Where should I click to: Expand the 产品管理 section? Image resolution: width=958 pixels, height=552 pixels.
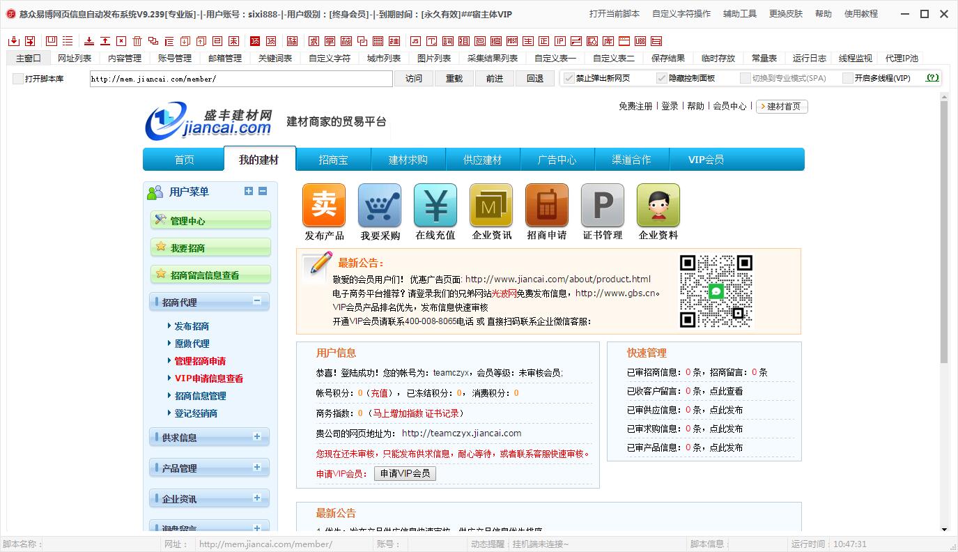tap(257, 467)
